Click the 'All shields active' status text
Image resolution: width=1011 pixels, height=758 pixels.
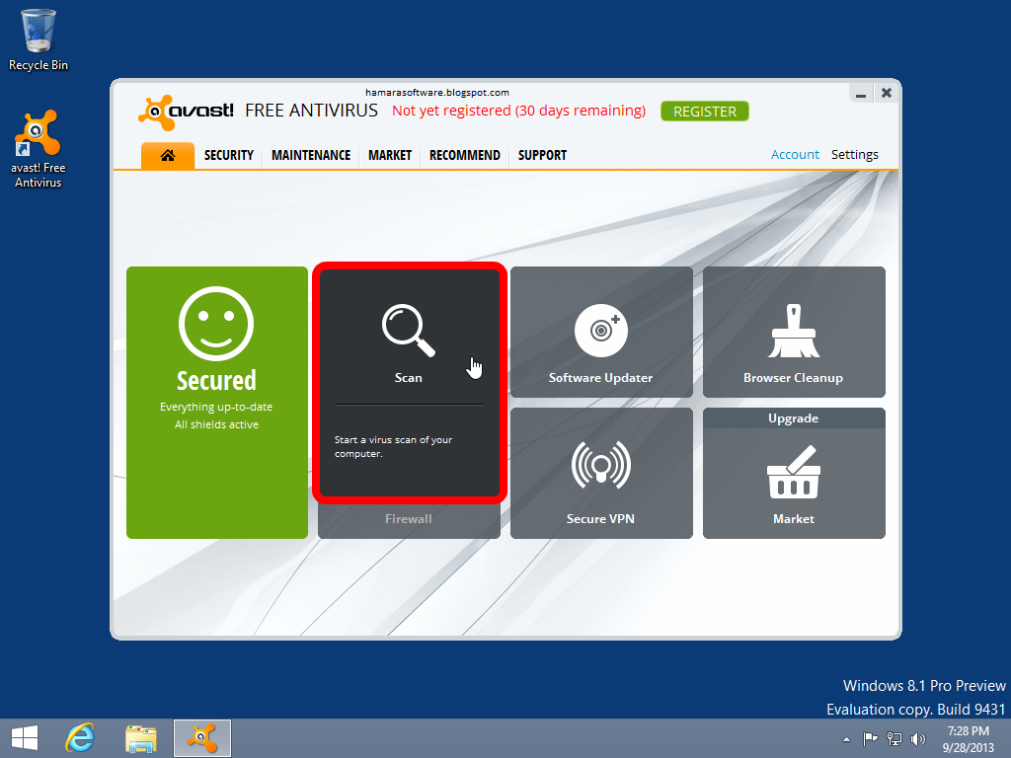(216, 424)
